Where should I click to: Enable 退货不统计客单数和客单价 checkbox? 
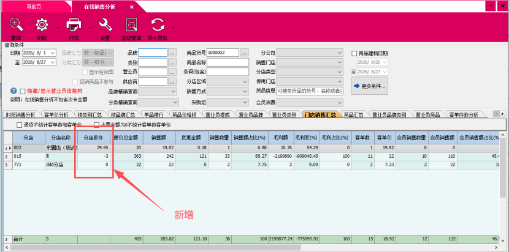coord(19,125)
